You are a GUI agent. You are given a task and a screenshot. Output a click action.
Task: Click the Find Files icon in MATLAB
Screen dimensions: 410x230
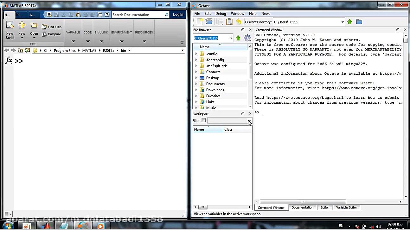click(44, 27)
